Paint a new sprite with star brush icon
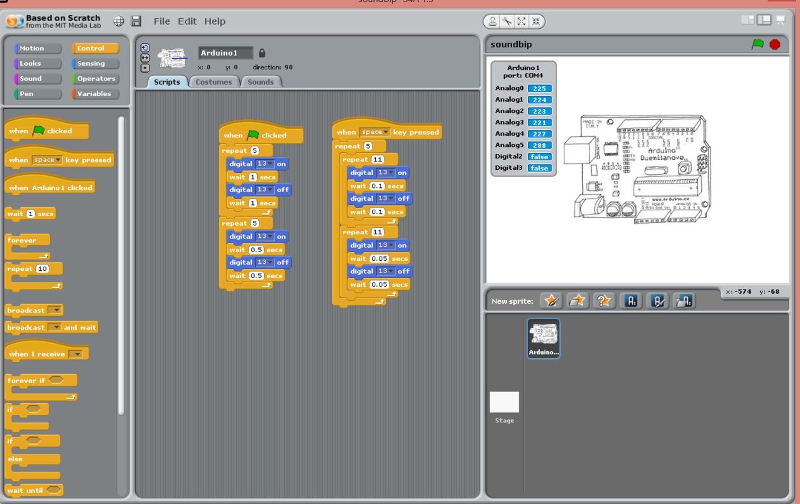This screenshot has height=504, width=800. pos(551,301)
